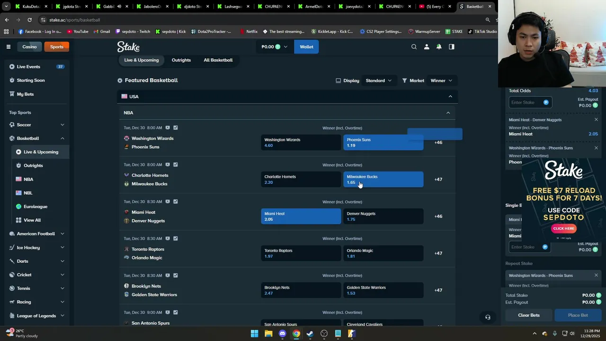The image size is (606, 341).
Task: Click the single bet Enter Stake field
Action: point(530,247)
